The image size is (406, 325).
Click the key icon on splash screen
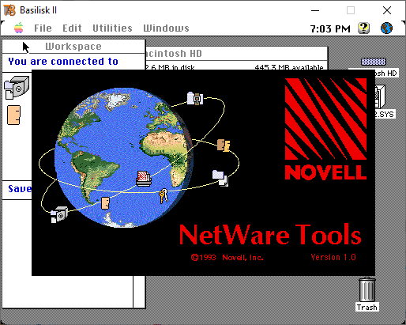[x=164, y=195]
